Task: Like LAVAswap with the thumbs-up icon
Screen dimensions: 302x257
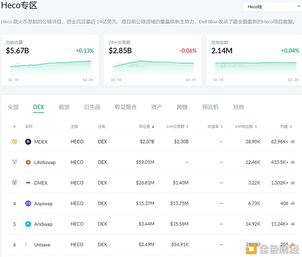Action: coord(293,162)
